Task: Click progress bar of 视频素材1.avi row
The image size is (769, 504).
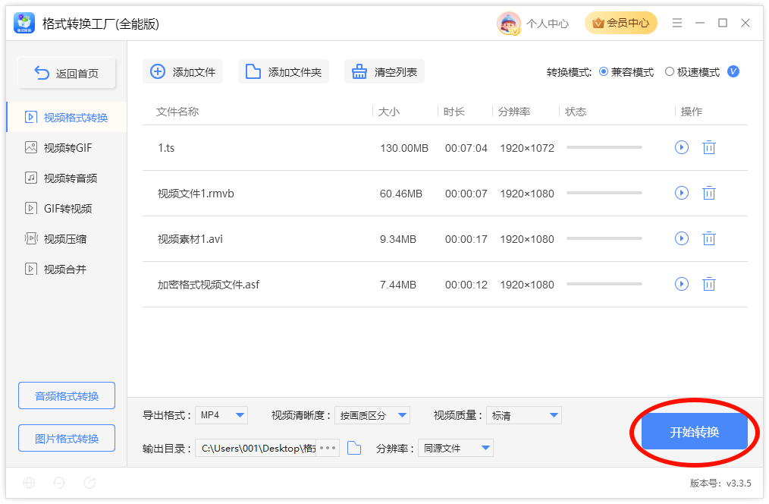Action: click(604, 238)
